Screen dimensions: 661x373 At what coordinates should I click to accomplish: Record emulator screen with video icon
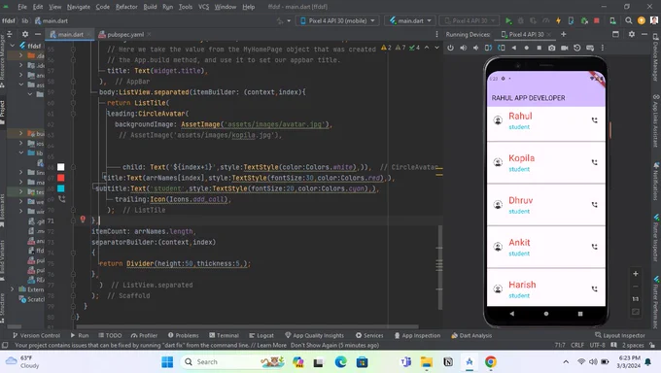564,48
